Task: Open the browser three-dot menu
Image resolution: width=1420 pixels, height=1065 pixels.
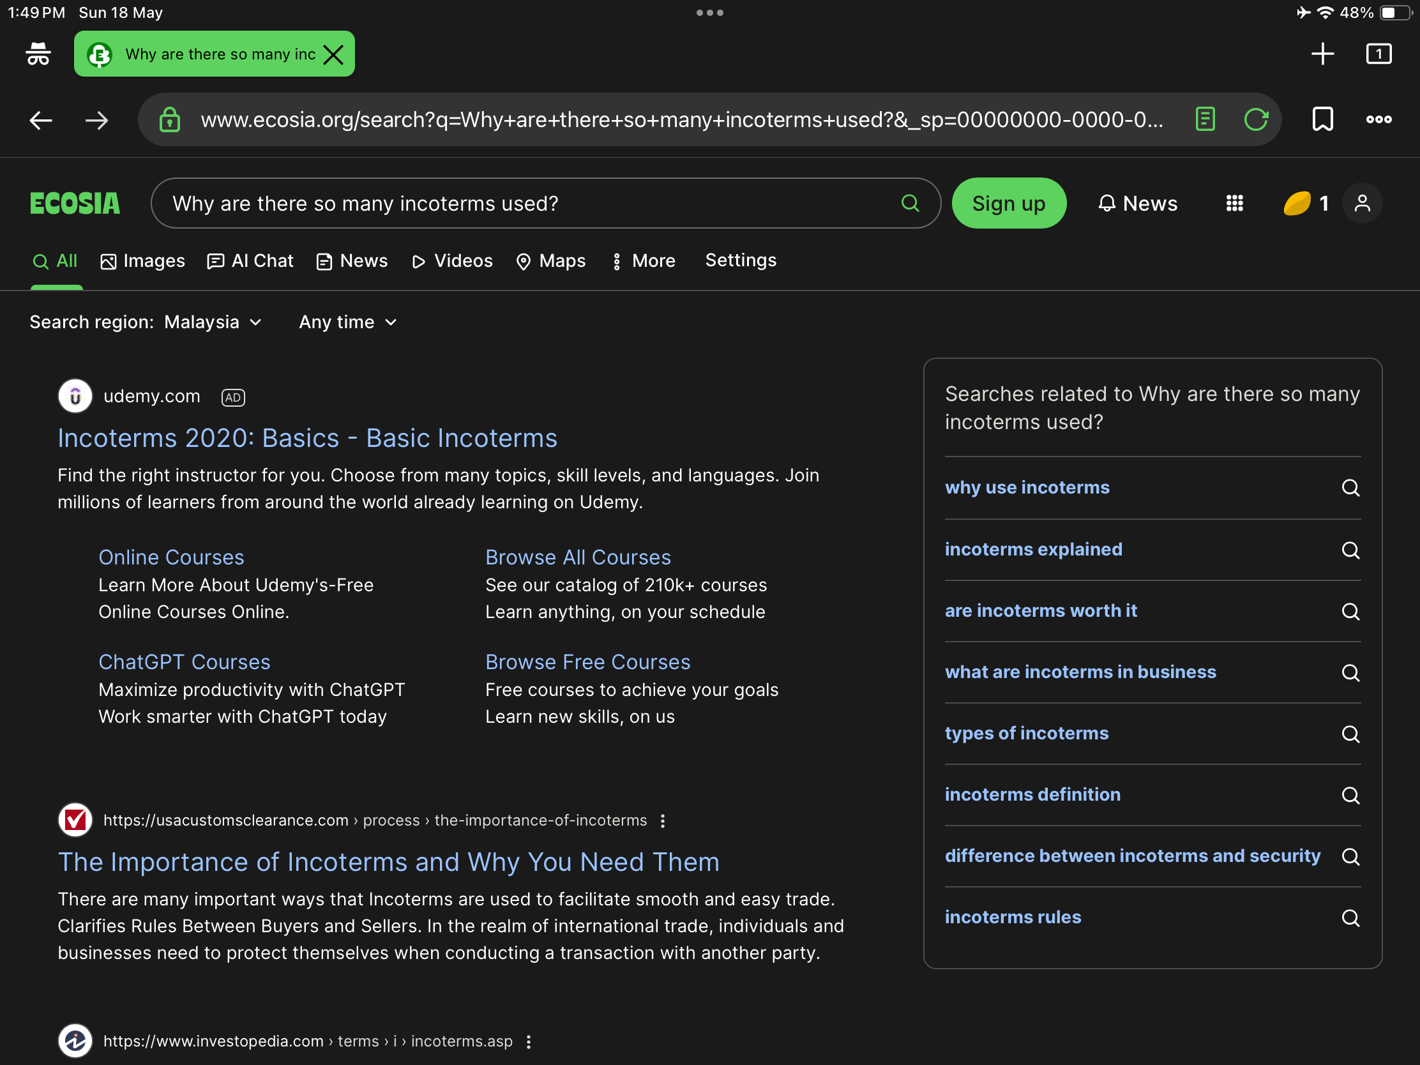Action: [1378, 119]
